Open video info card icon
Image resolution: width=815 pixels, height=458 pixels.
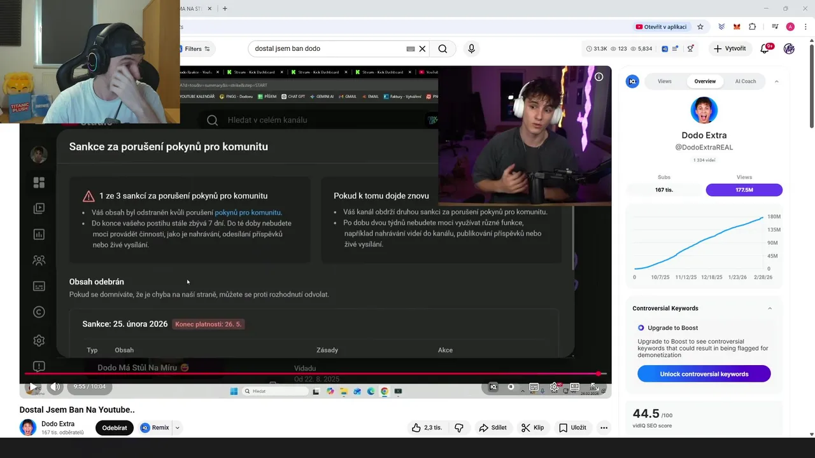(599, 76)
